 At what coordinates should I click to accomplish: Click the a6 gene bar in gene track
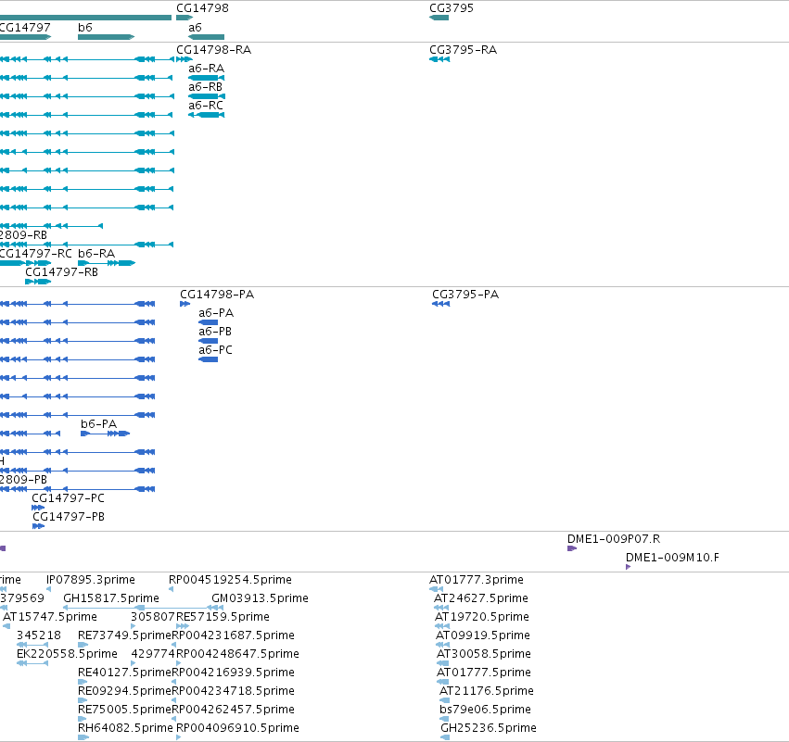point(207,37)
